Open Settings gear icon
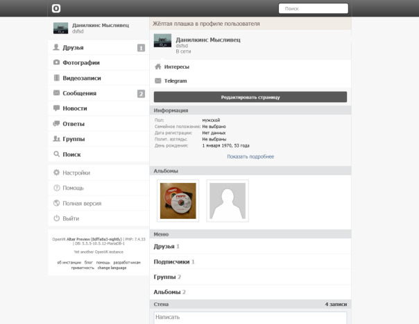This screenshot has width=419, height=324. pos(56,172)
